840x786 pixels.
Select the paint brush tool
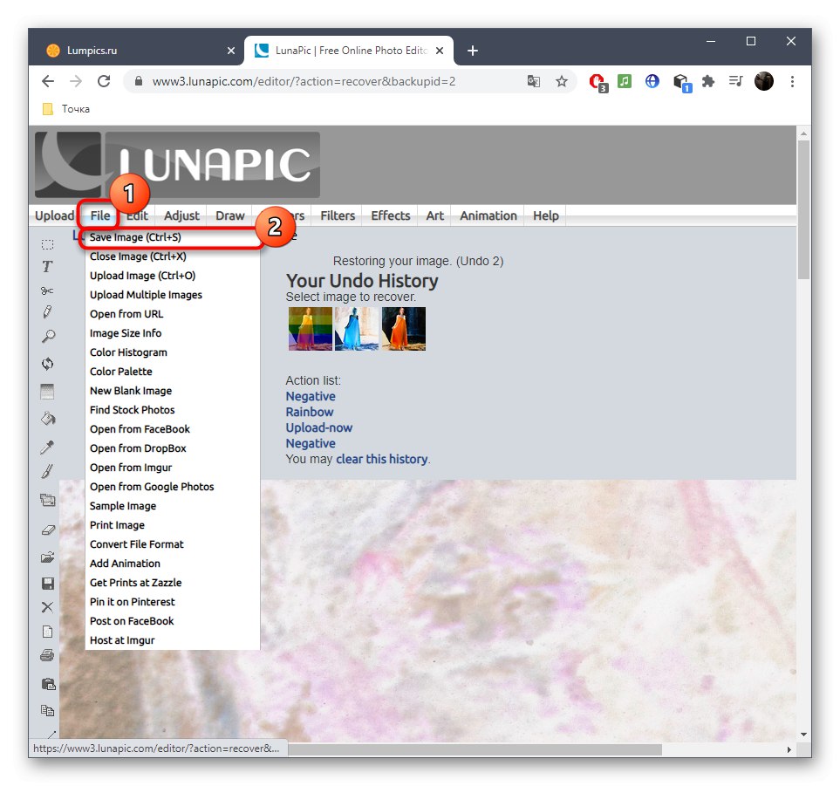coord(48,471)
